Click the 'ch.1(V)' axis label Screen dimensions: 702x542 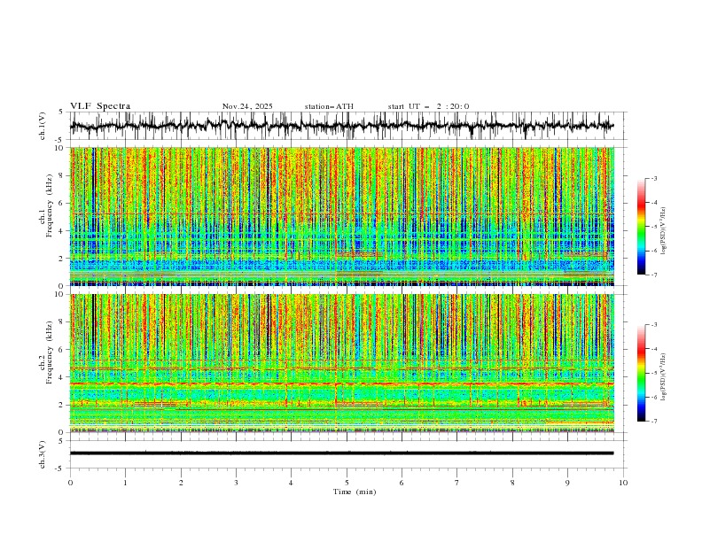(43, 126)
